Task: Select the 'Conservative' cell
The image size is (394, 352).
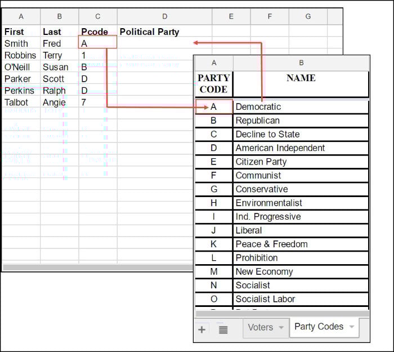Action: pos(301,189)
